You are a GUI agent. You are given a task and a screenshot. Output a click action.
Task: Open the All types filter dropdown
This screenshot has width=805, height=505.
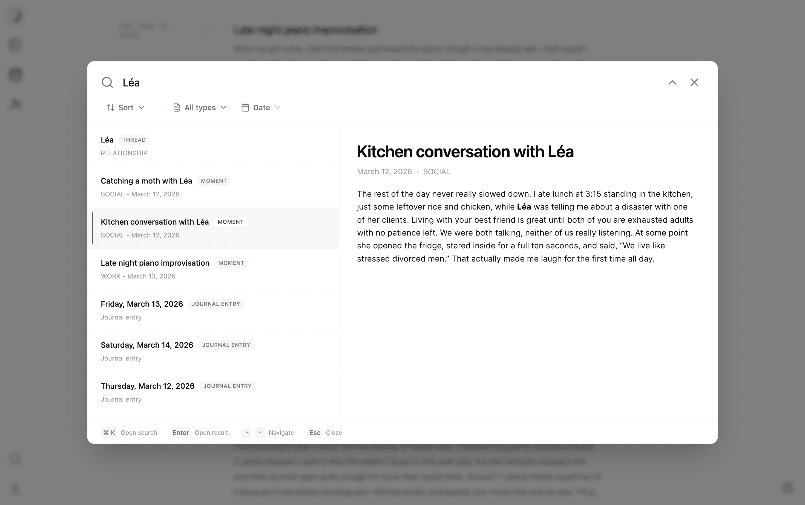(200, 107)
